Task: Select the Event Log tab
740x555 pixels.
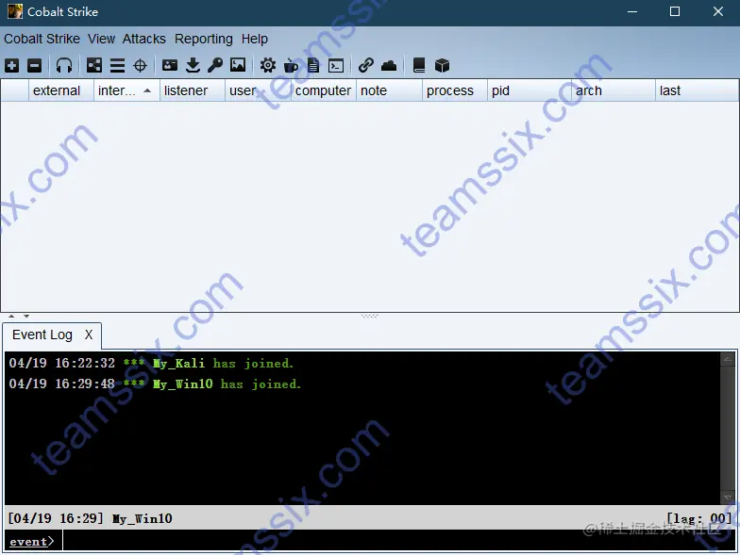Action: [42, 335]
